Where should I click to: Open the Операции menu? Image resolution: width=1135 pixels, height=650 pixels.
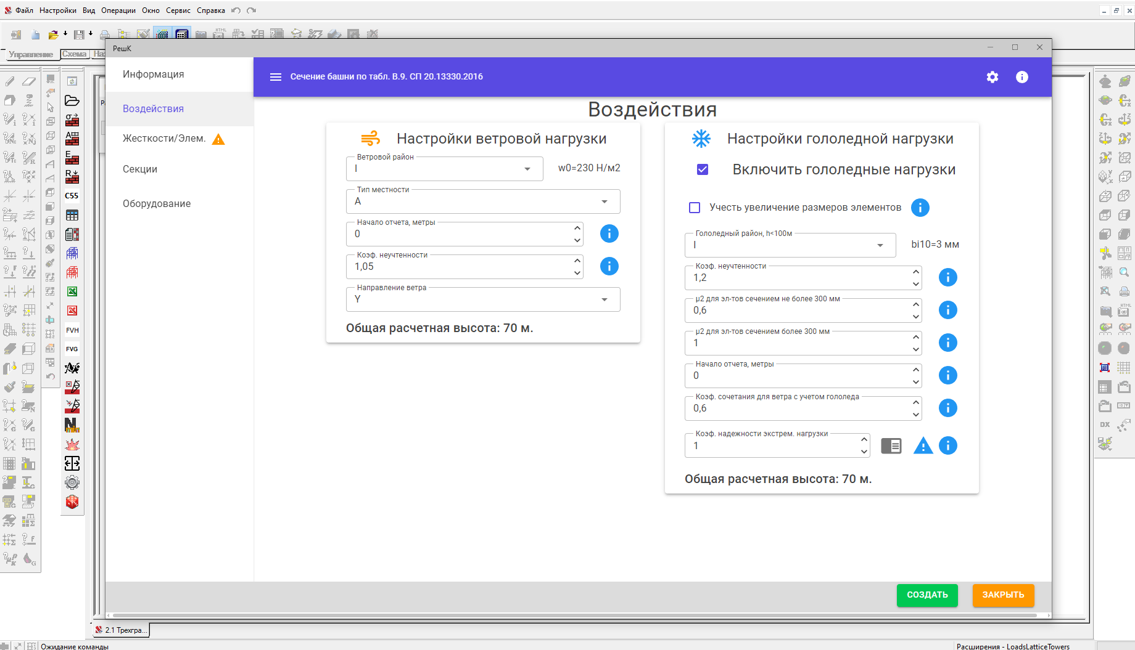coord(118,10)
